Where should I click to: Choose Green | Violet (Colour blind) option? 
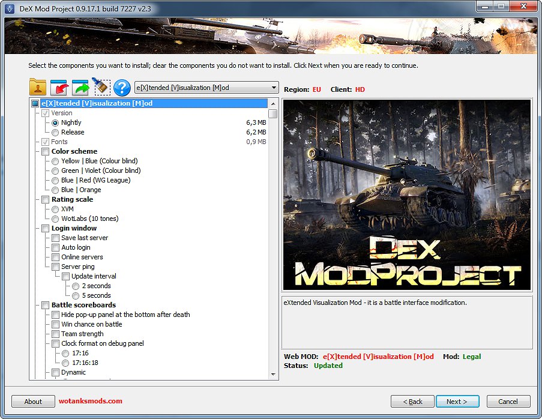55,170
